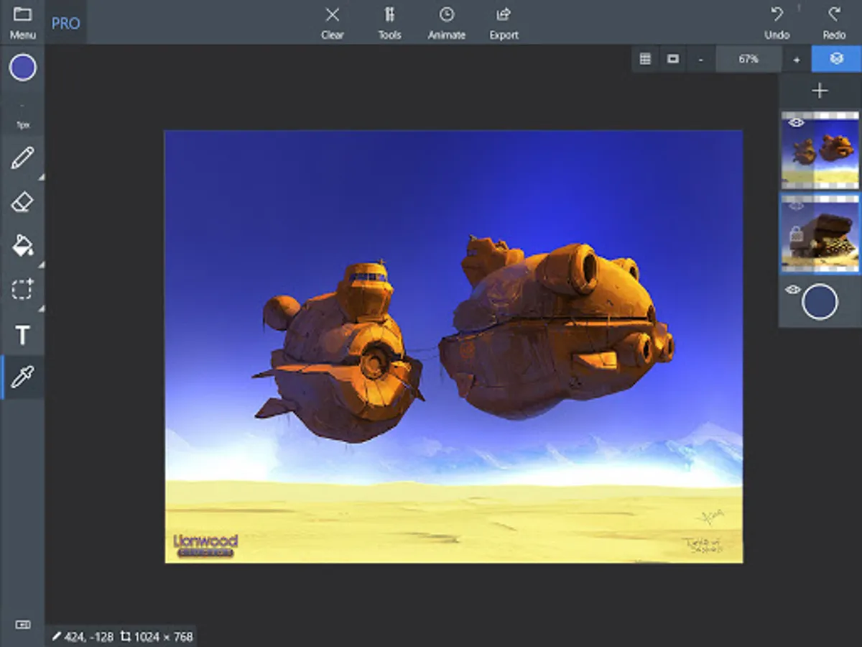Choose the Paint Bucket fill tool
The width and height of the screenshot is (862, 647).
(x=22, y=246)
